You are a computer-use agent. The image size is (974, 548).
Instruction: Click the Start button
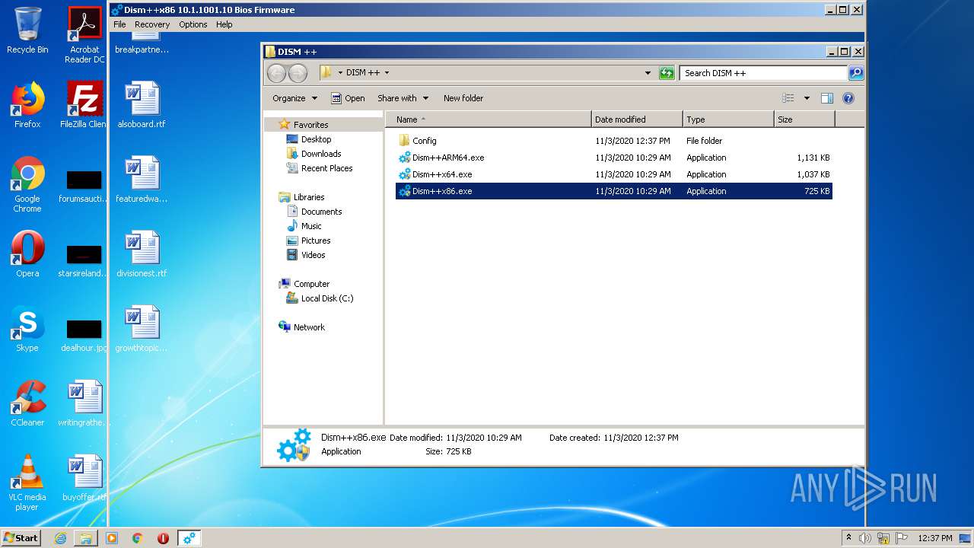pos(21,538)
